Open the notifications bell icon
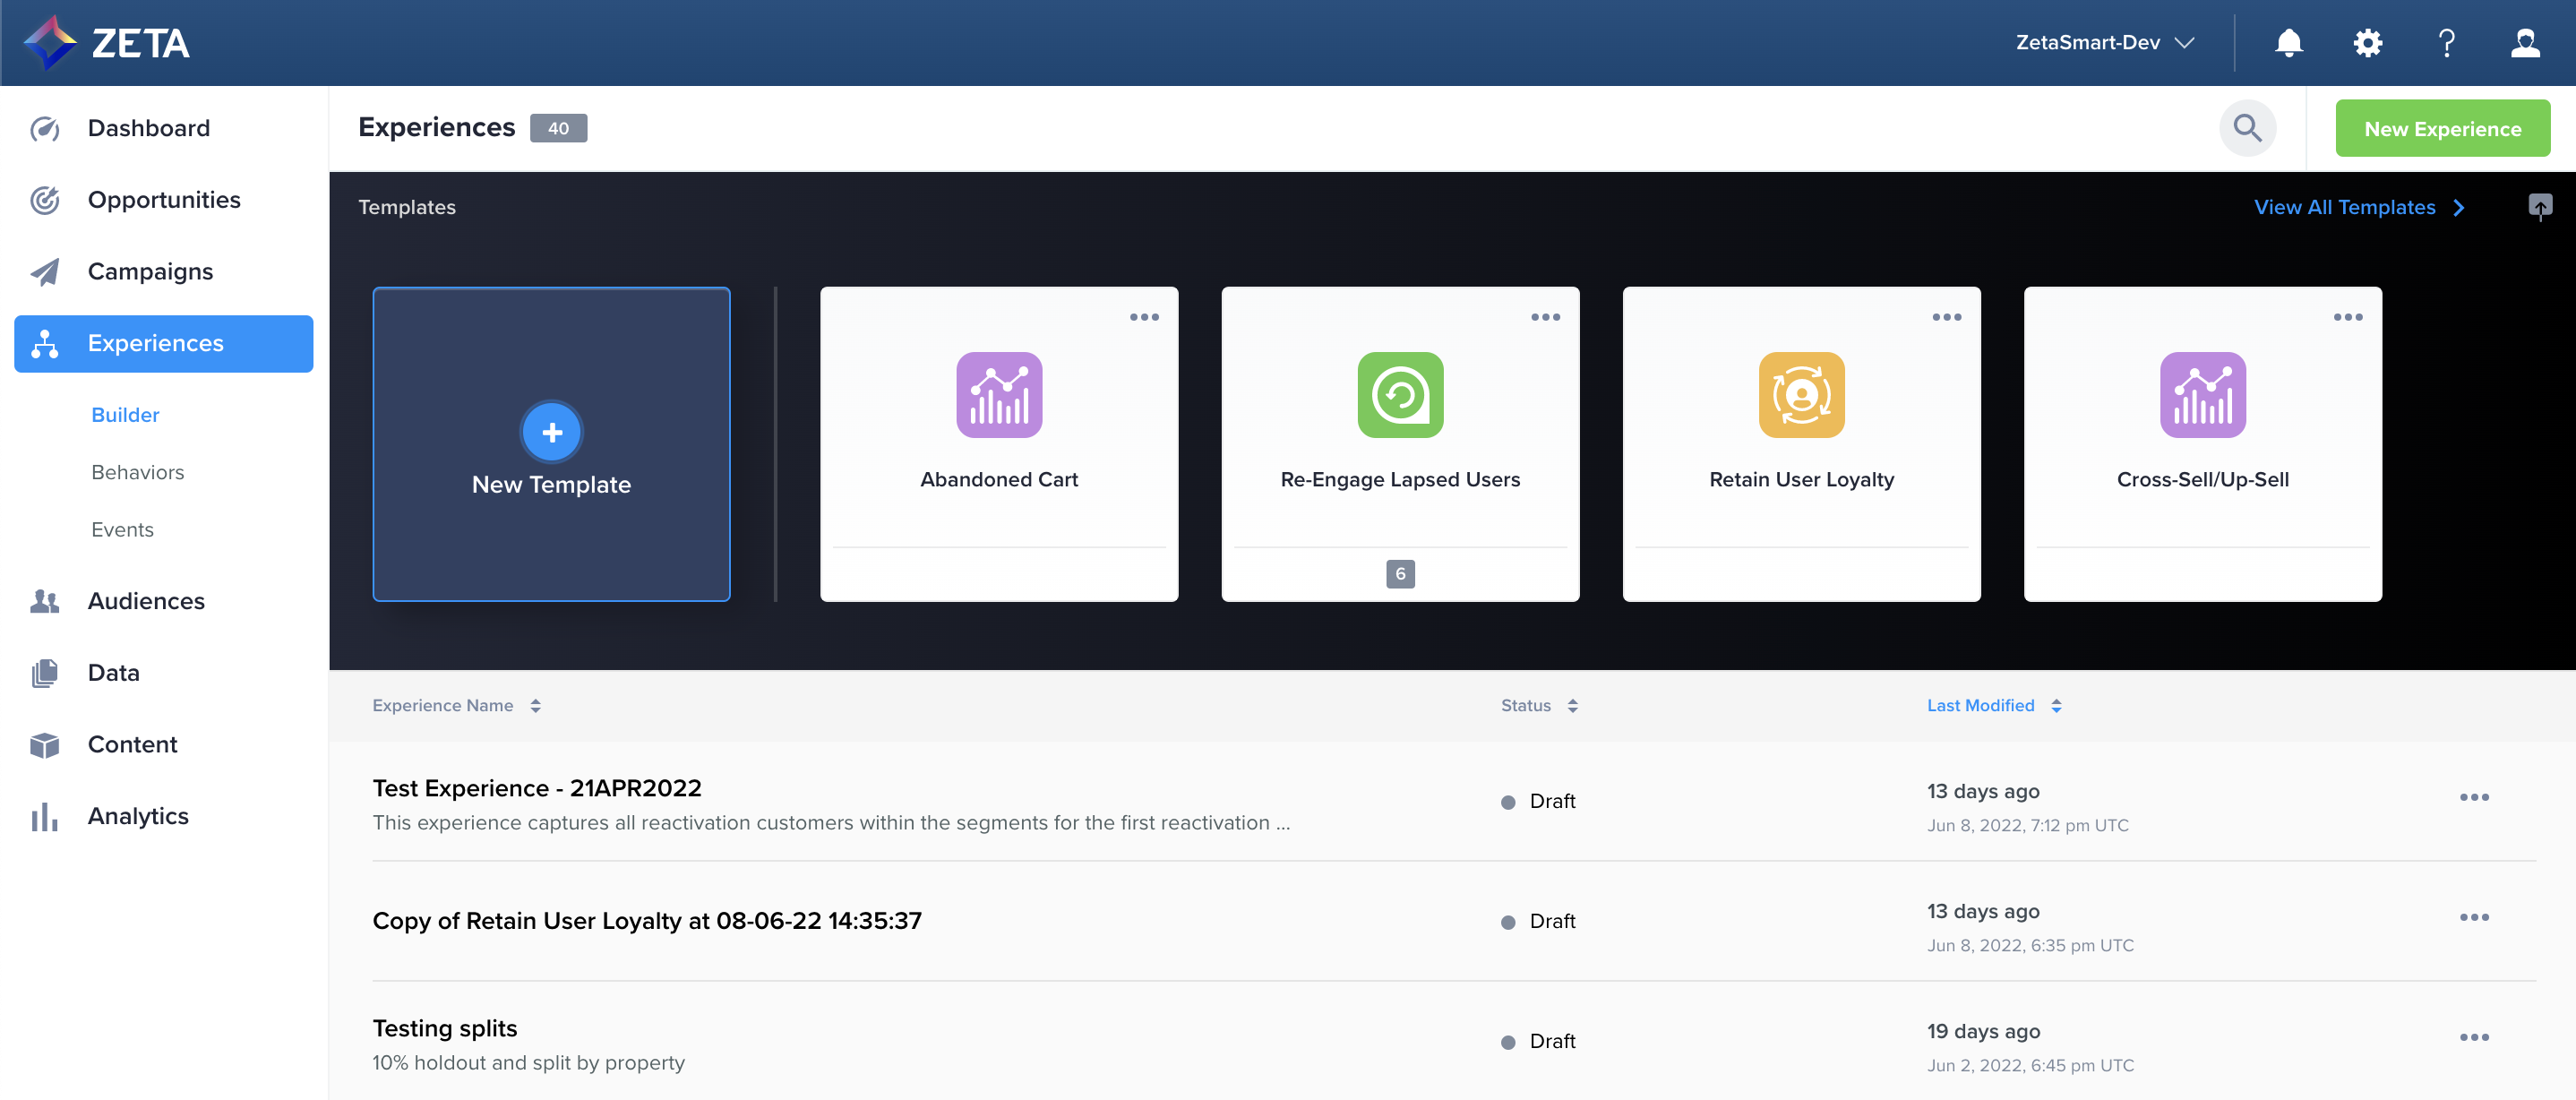2576x1100 pixels. click(2288, 43)
